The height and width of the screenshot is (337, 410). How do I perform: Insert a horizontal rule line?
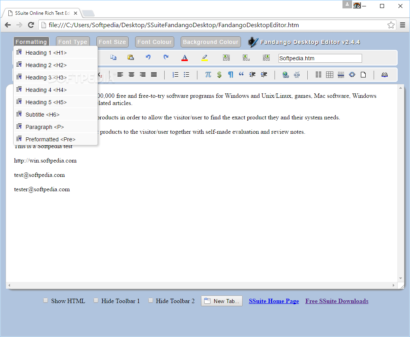pyautogui.click(x=341, y=75)
